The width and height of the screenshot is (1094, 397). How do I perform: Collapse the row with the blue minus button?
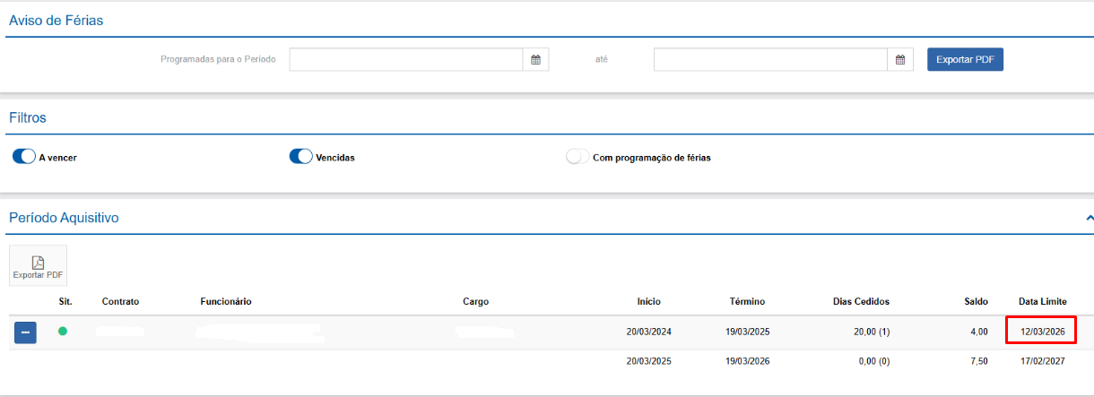click(25, 332)
